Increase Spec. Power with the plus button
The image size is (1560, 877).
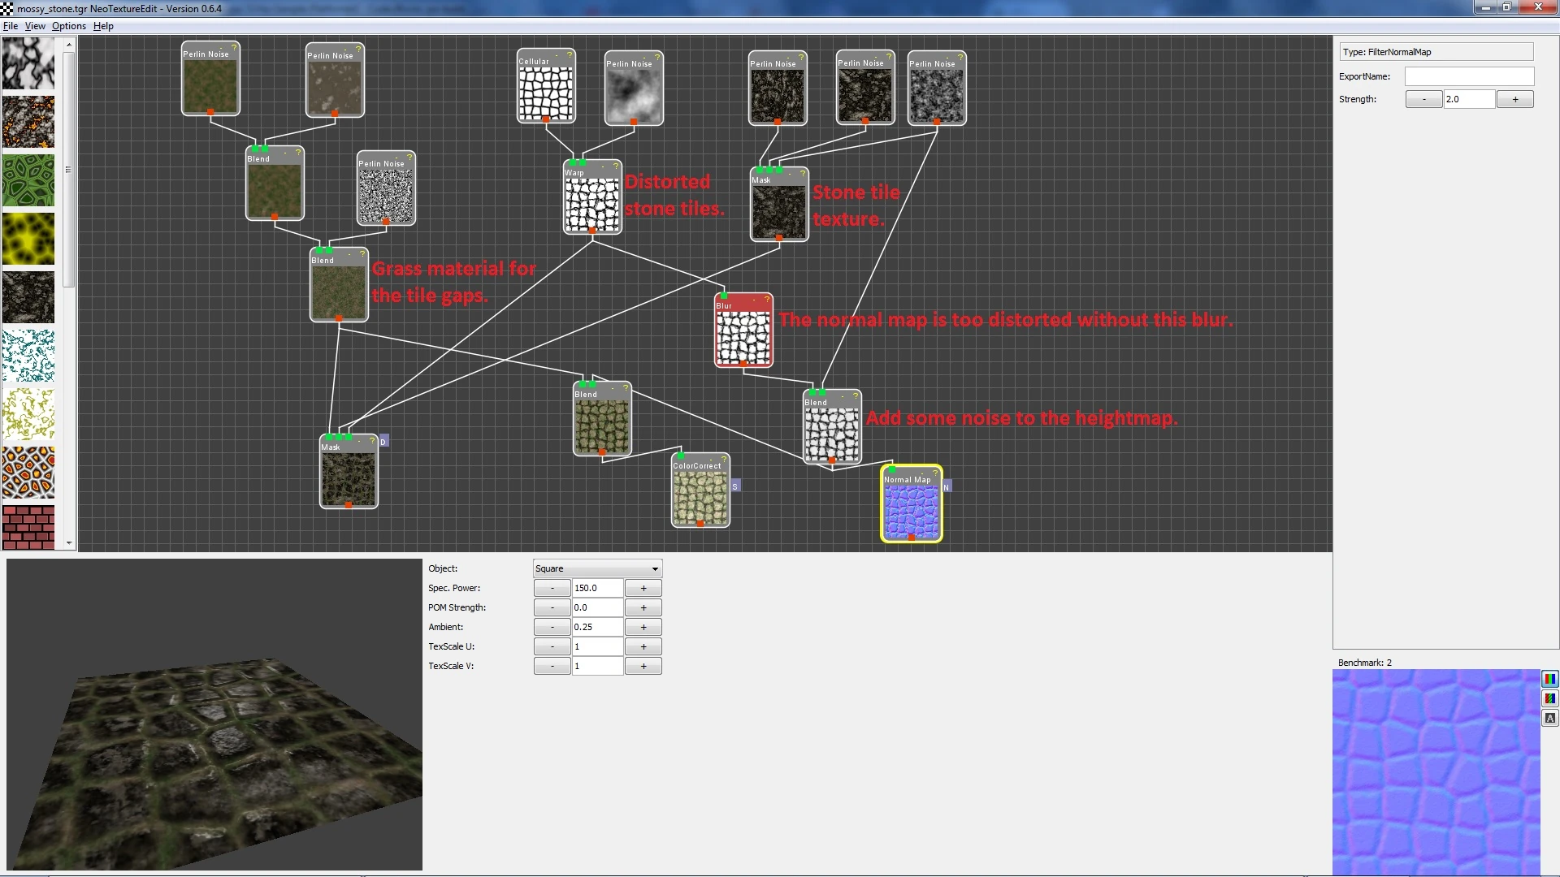643,588
